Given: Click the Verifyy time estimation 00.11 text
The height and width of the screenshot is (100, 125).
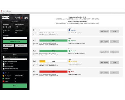Looking at the screenshot, I should pyautogui.click(x=77, y=22).
